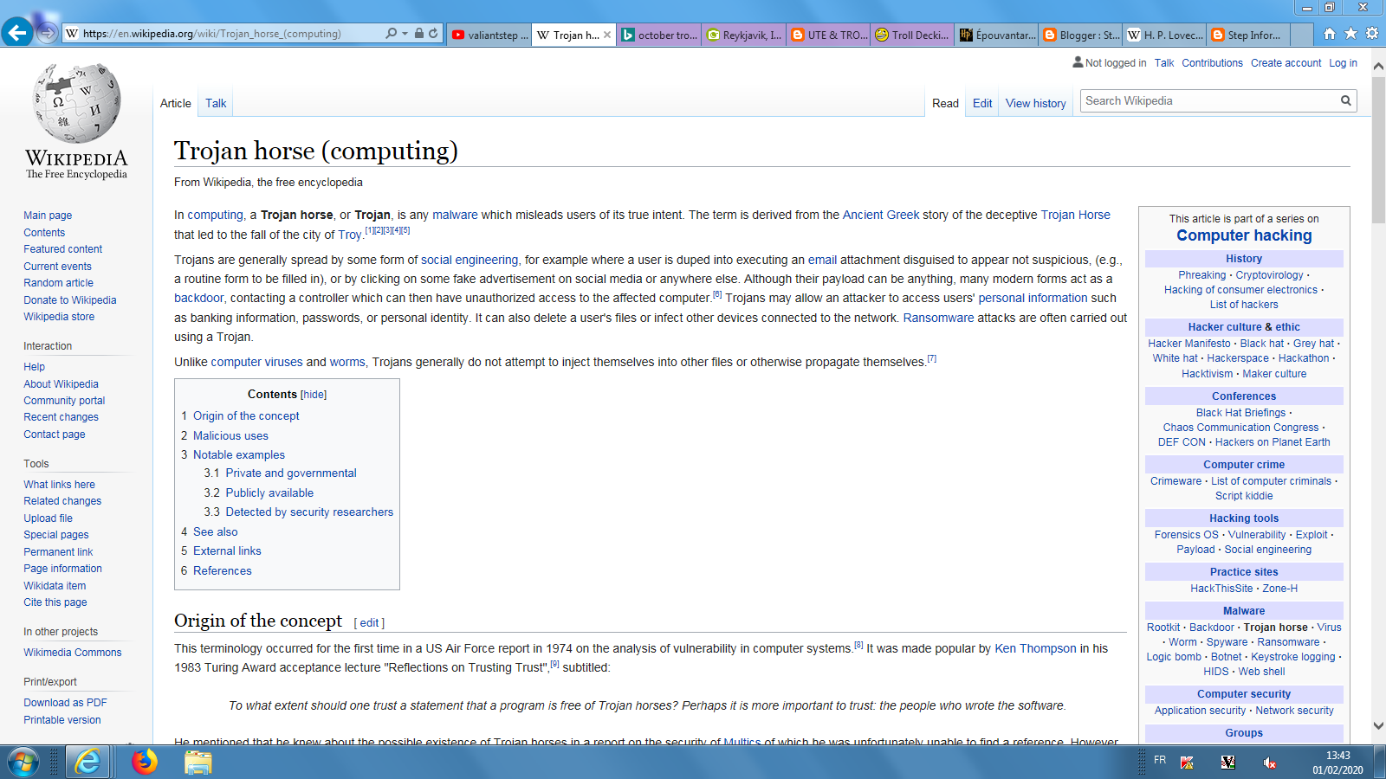The image size is (1386, 779).
Task: Switch to the Épouvantar... tab
Action: [x=997, y=35]
